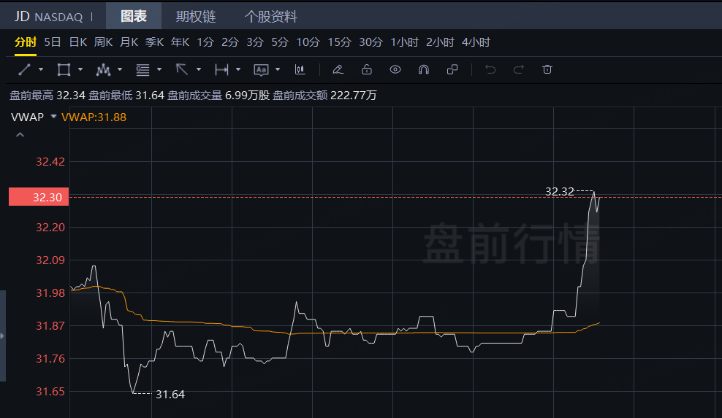Select the arrow marker tool
Screen dimensions: 722x418
tap(182, 69)
